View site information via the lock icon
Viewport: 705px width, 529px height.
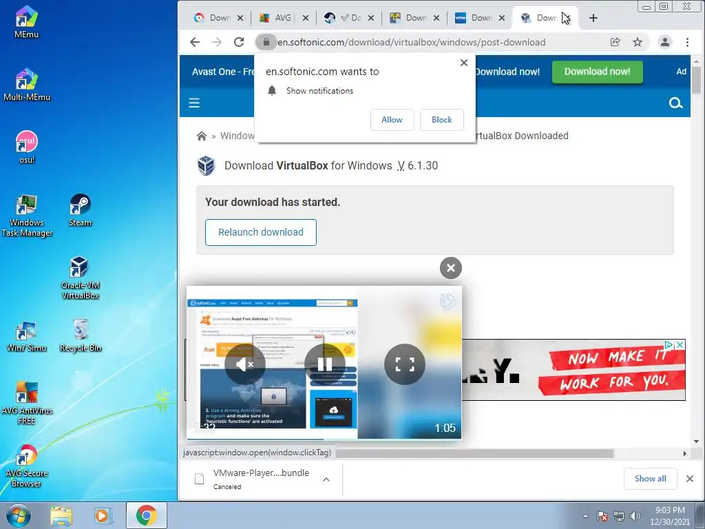(x=266, y=42)
